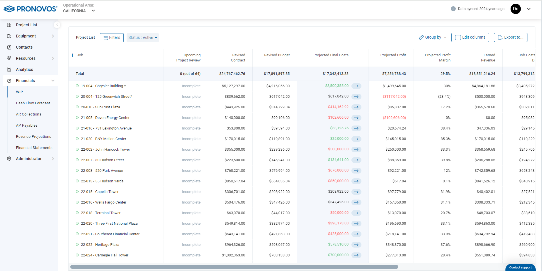Open the Operational Area California dropdown
Screen dimensions: 542x271
point(79,11)
